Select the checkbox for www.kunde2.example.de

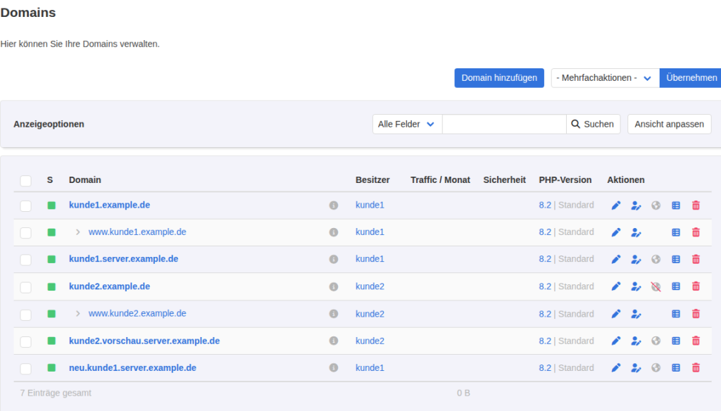26,315
